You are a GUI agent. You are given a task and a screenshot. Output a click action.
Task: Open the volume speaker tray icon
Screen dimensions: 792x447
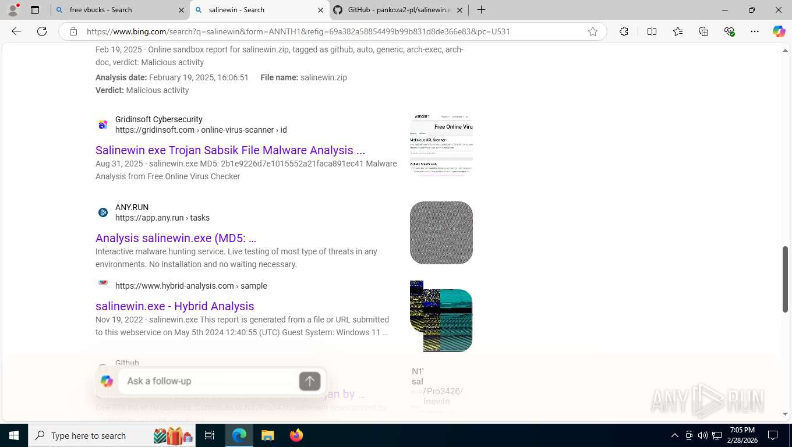pyautogui.click(x=703, y=435)
